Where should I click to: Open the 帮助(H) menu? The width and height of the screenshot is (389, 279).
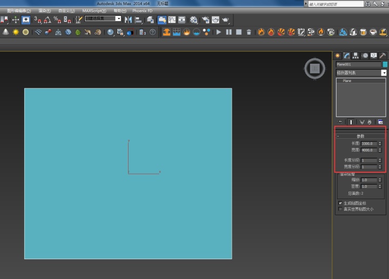(120, 11)
